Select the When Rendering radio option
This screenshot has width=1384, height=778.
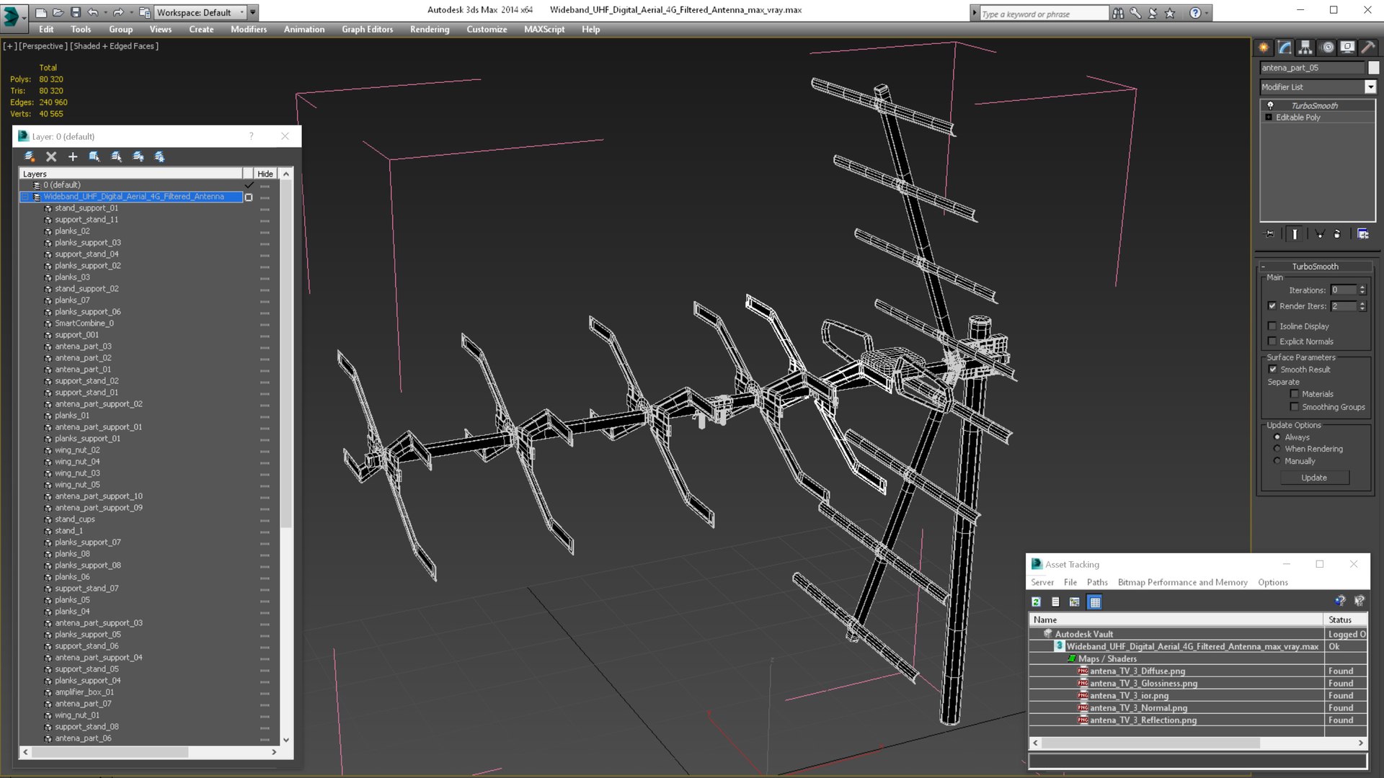click(1277, 449)
